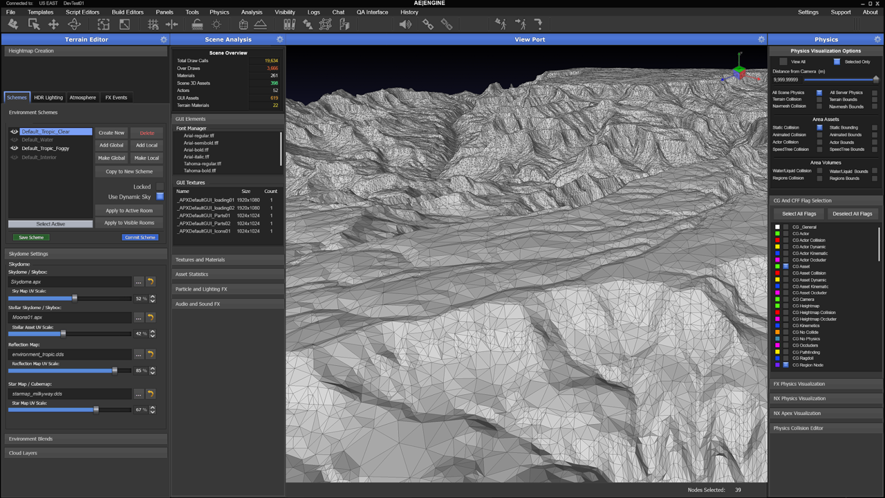
Task: Click the speaker audio icon in toolbar
Action: coord(405,25)
